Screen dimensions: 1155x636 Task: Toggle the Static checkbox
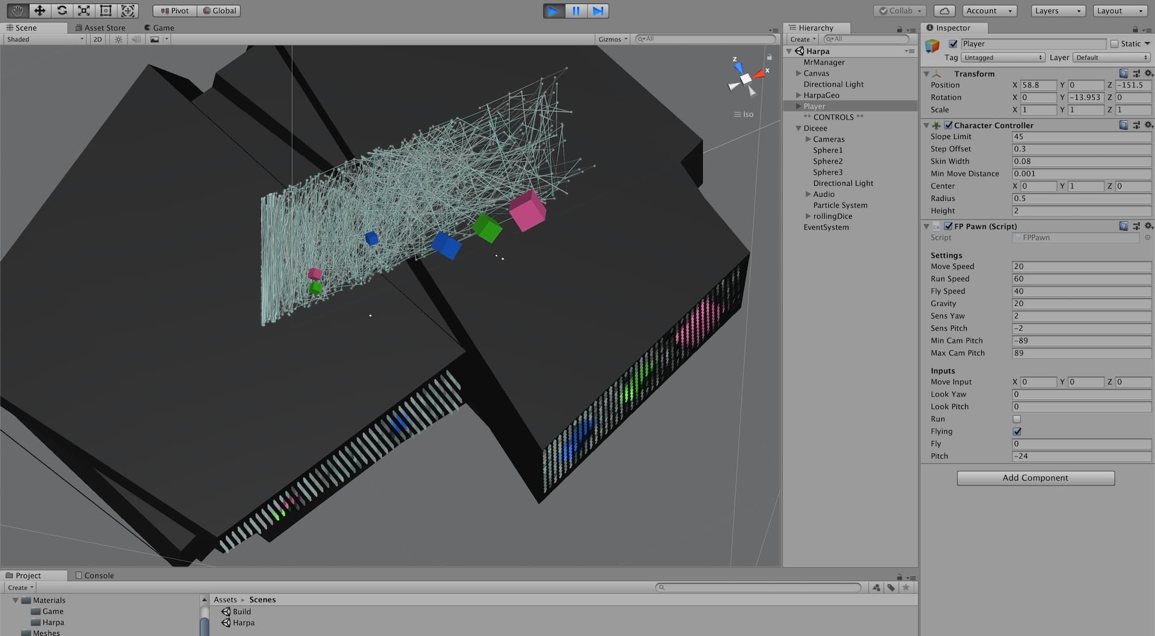pyautogui.click(x=1115, y=44)
